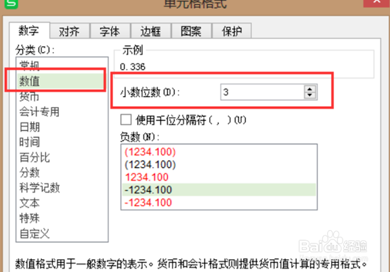Select 日期 category

point(62,127)
